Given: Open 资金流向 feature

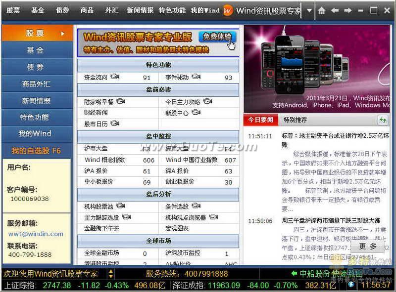Looking at the screenshot, I should (x=96, y=78).
